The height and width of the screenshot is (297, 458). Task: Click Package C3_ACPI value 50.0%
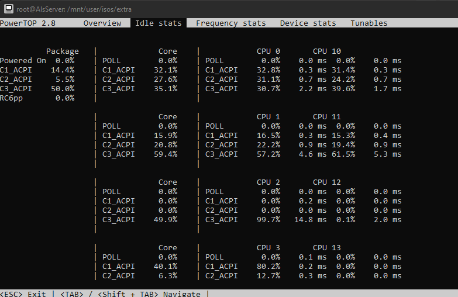click(63, 89)
